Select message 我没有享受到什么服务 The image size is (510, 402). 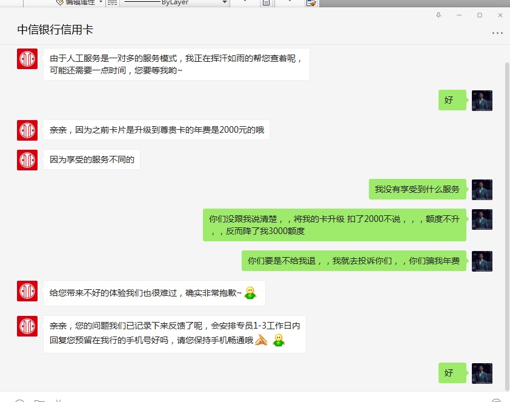417,189
